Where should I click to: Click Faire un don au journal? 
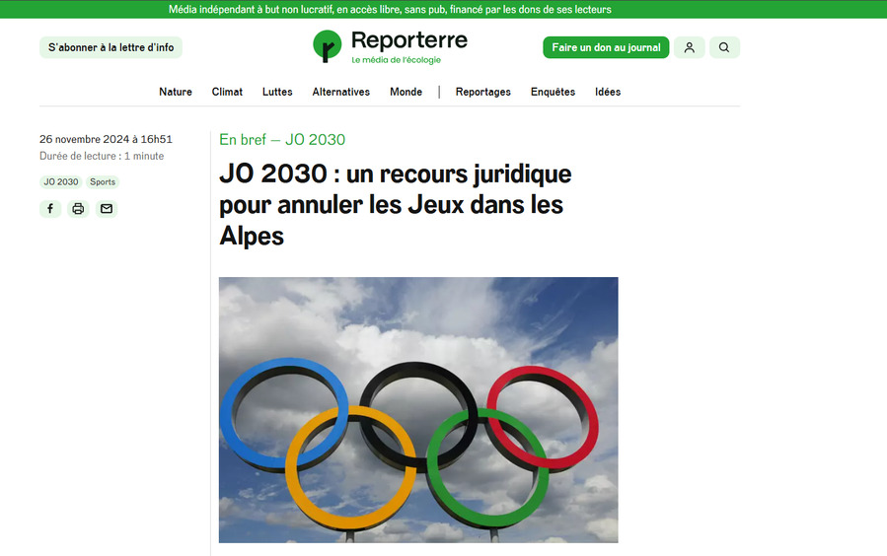click(x=606, y=47)
